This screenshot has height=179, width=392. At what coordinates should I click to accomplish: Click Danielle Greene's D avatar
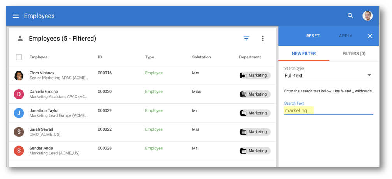coord(19,94)
